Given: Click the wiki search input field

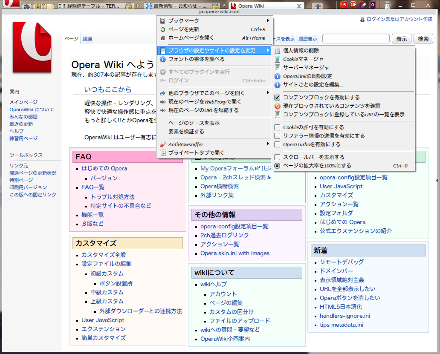Looking at the screenshot, I should [x=356, y=39].
